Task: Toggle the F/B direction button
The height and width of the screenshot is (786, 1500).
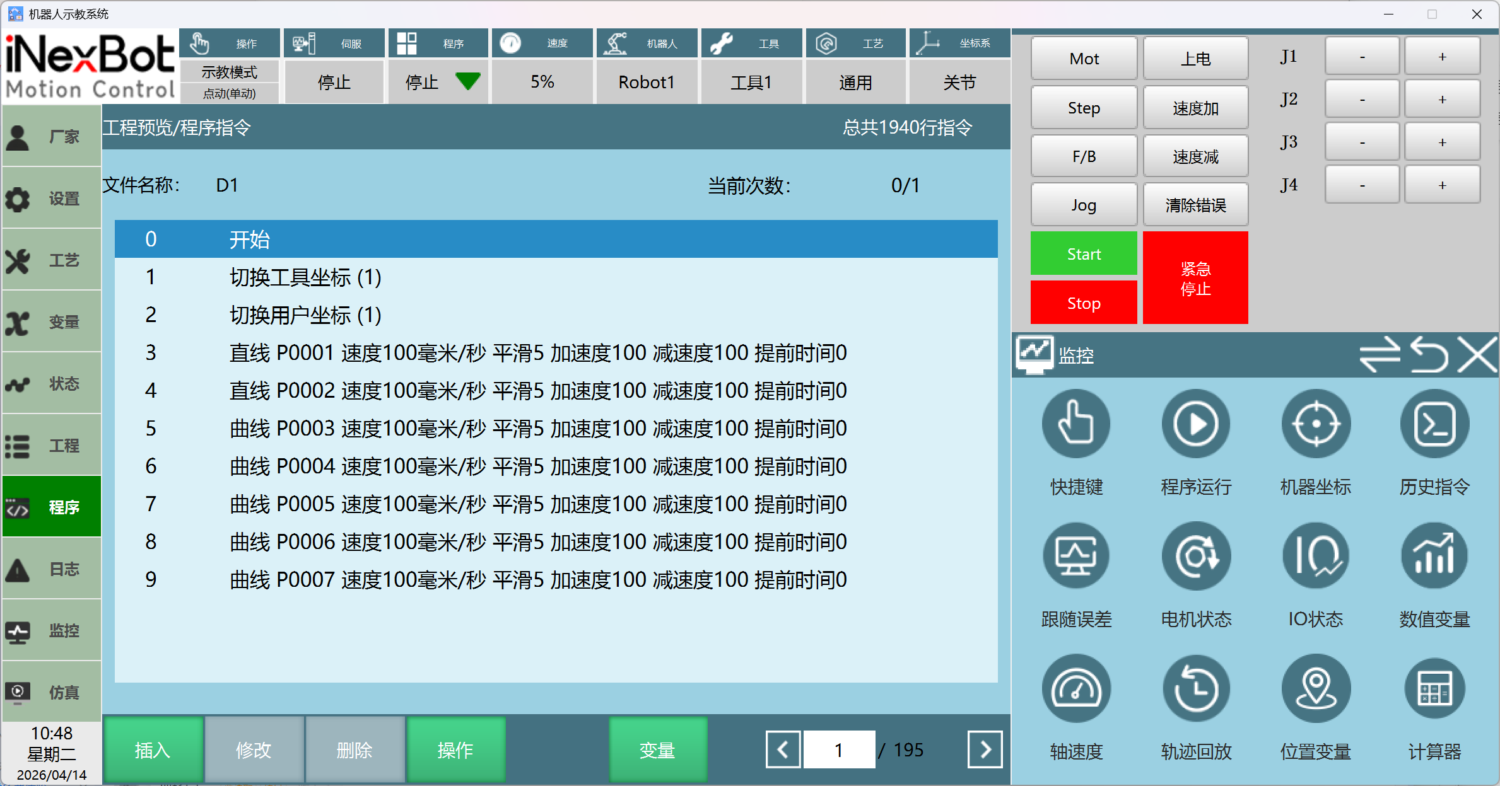Action: click(1084, 156)
